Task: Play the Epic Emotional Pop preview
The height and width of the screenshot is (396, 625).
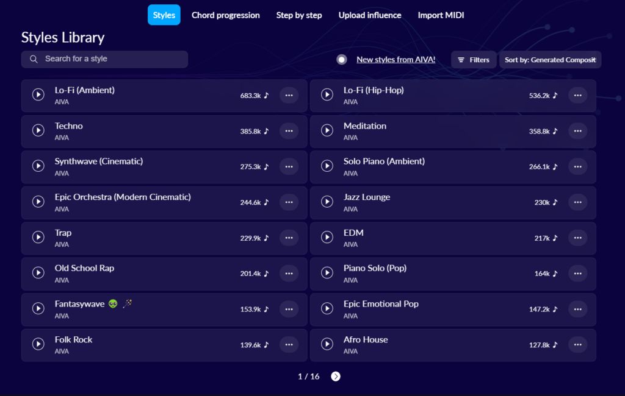Action: click(x=327, y=308)
